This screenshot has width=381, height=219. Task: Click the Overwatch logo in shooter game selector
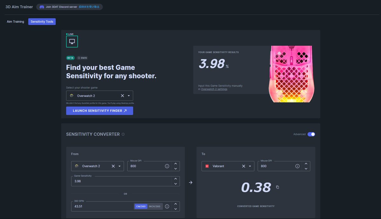pyautogui.click(x=72, y=95)
